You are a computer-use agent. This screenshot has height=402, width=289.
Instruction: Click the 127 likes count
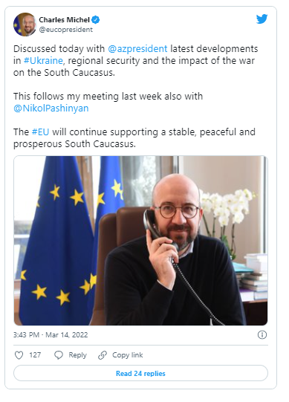[35, 355]
